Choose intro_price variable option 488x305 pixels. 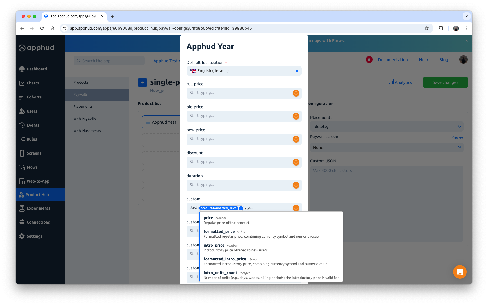pos(271,248)
